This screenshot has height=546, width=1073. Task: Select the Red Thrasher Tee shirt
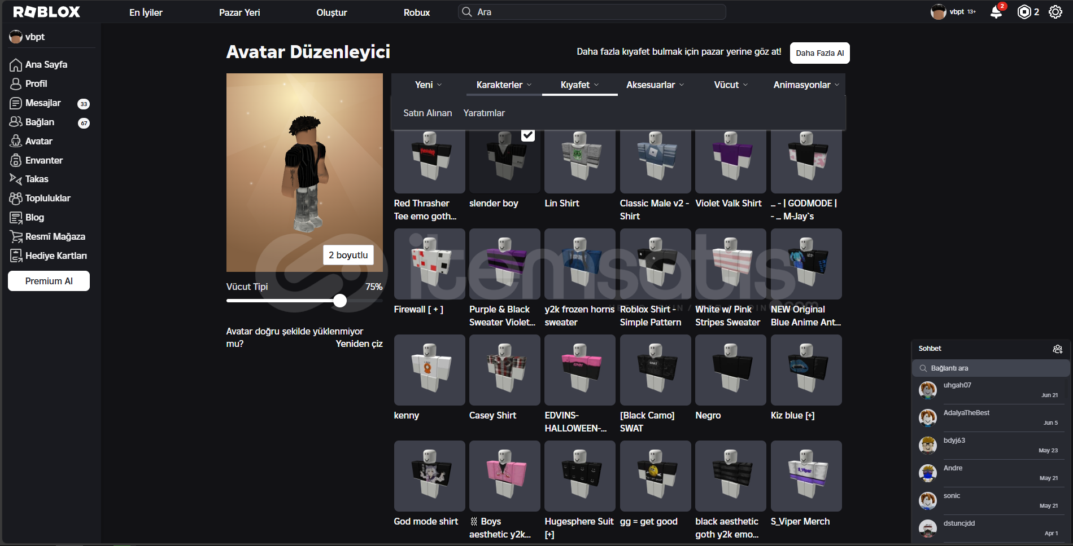pos(429,162)
